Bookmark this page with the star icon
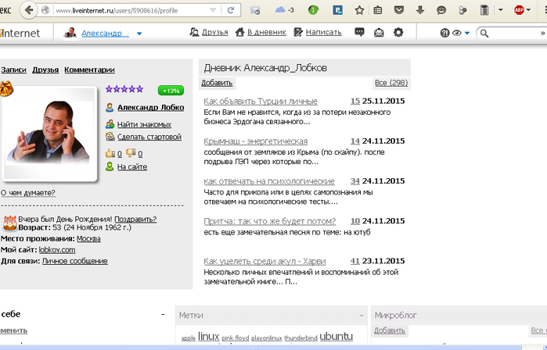 tap(359, 11)
